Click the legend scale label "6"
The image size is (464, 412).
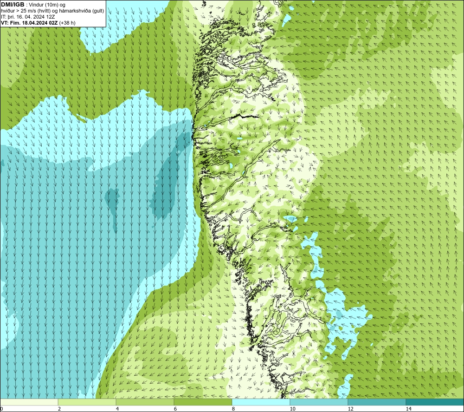tap(175, 409)
